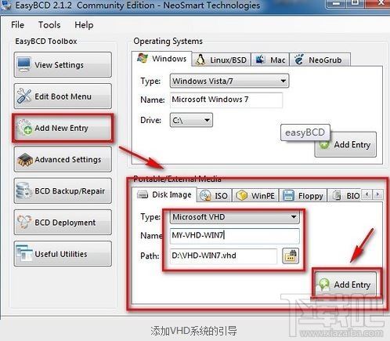The height and width of the screenshot is (341, 390).
Task: Expand the Microsoft VHD type dropdown
Action: (x=234, y=217)
